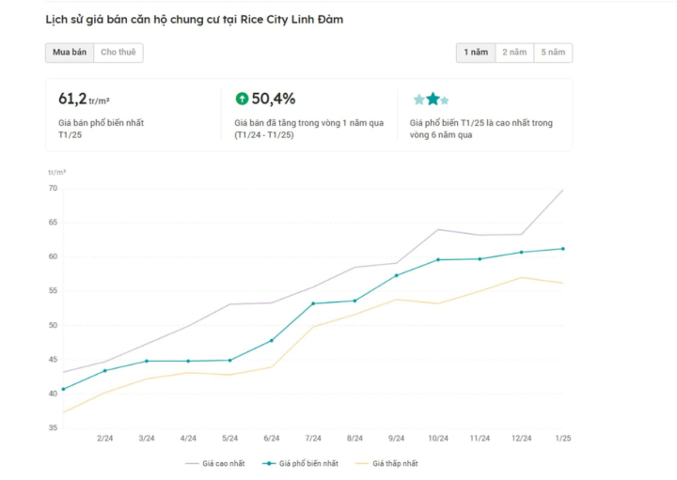Screen dimensions: 677x480
Task: Select the 1 năm time range
Action: click(476, 53)
